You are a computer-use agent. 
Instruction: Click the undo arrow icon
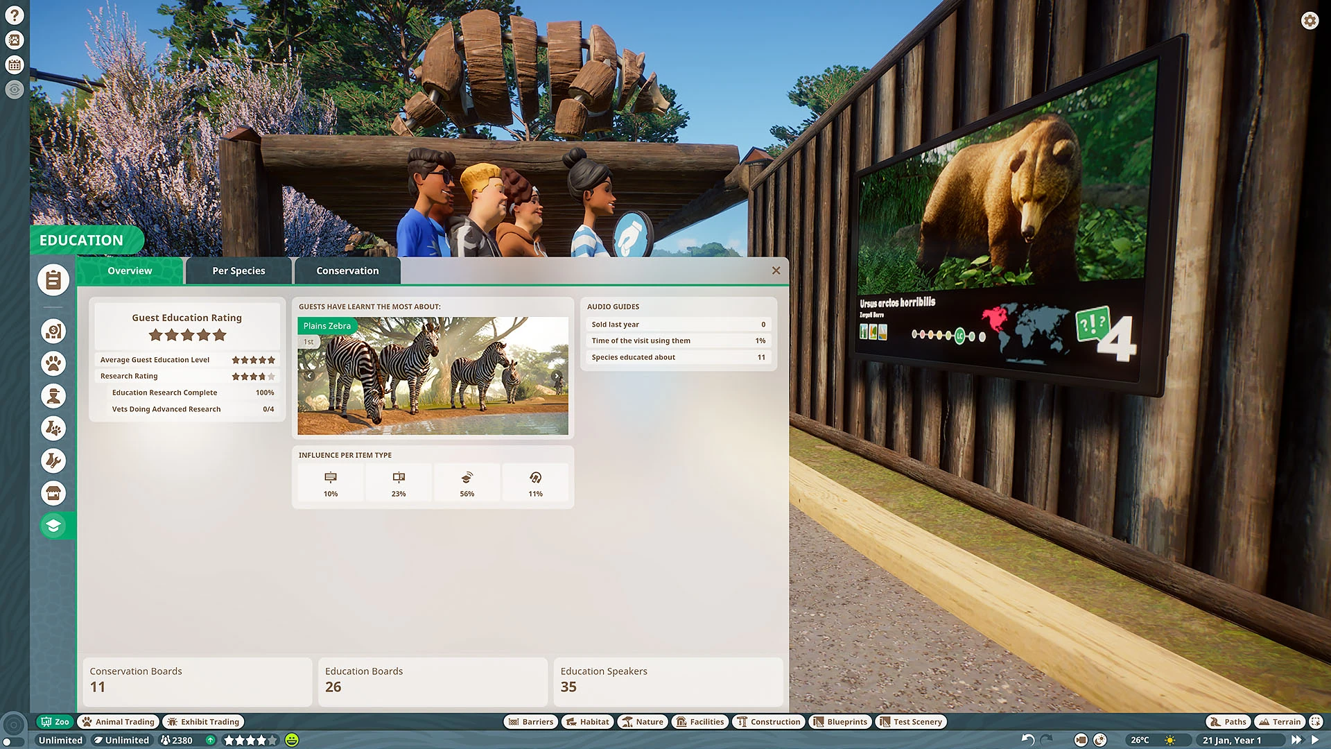(x=1028, y=740)
